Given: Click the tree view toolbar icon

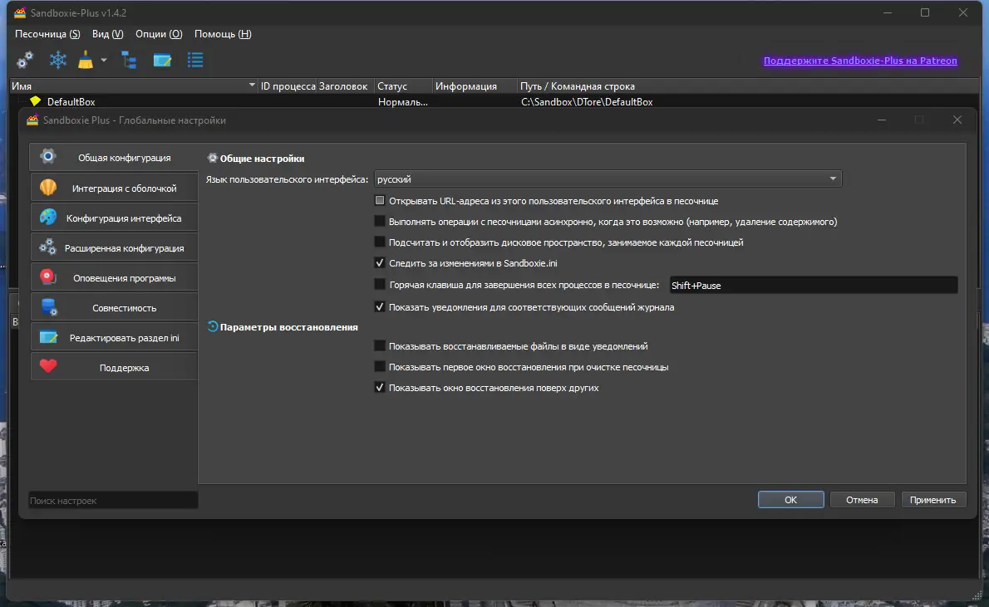Looking at the screenshot, I should [x=130, y=60].
